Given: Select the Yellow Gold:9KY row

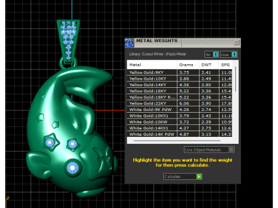Looking at the screenshot, I should (x=180, y=73).
